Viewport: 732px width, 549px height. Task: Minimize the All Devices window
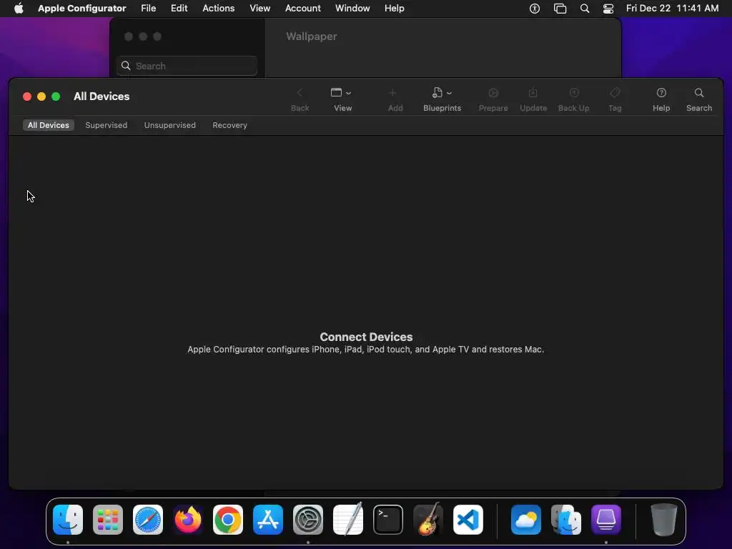(x=41, y=97)
